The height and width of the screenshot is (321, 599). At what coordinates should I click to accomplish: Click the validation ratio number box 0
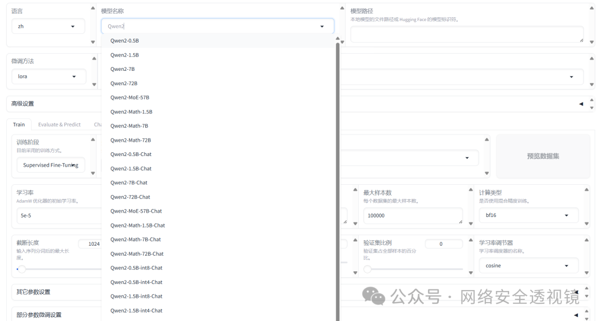[x=444, y=244]
